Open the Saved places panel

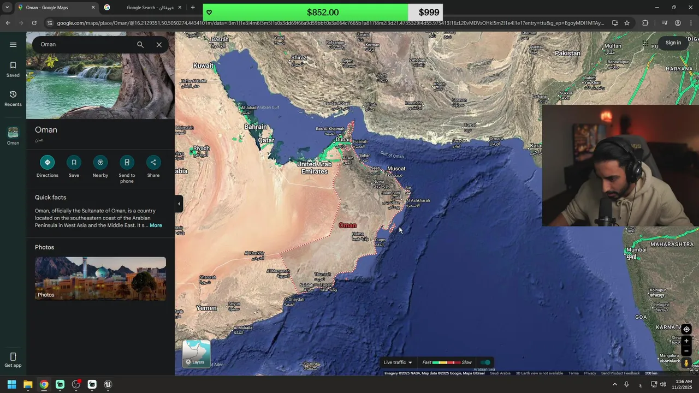[13, 69]
